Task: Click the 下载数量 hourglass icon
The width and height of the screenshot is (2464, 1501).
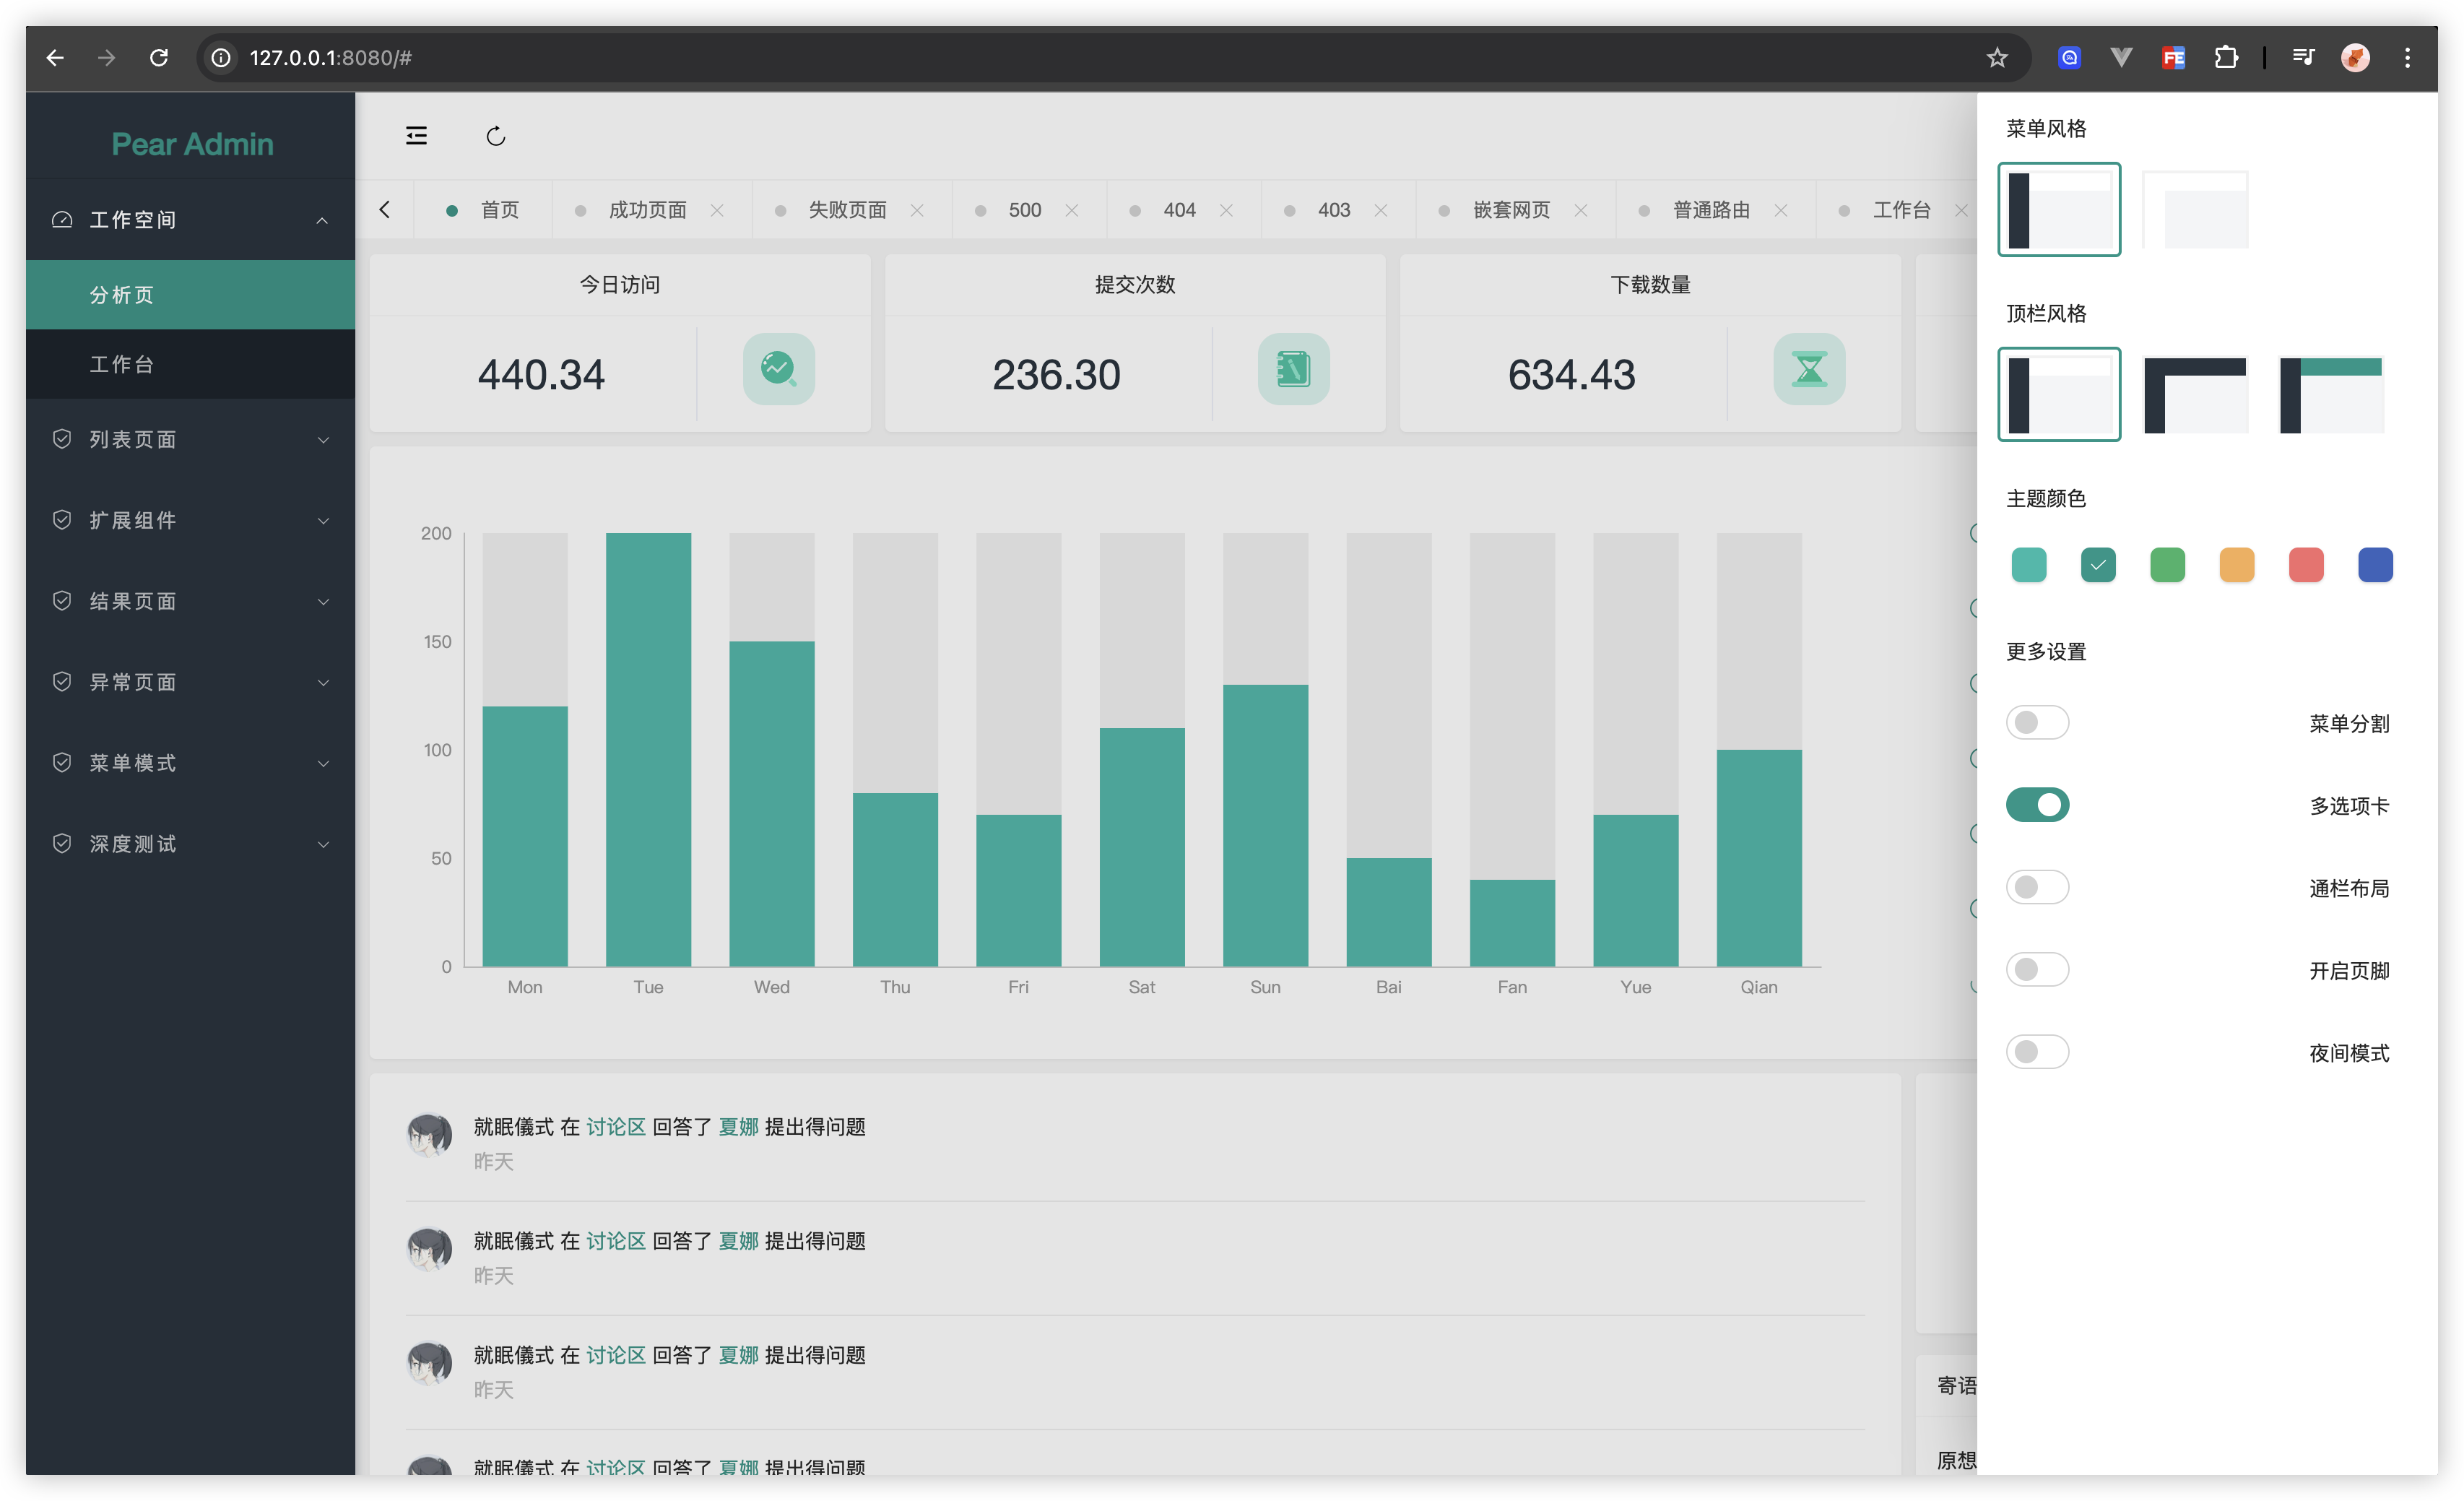Action: click(1808, 369)
